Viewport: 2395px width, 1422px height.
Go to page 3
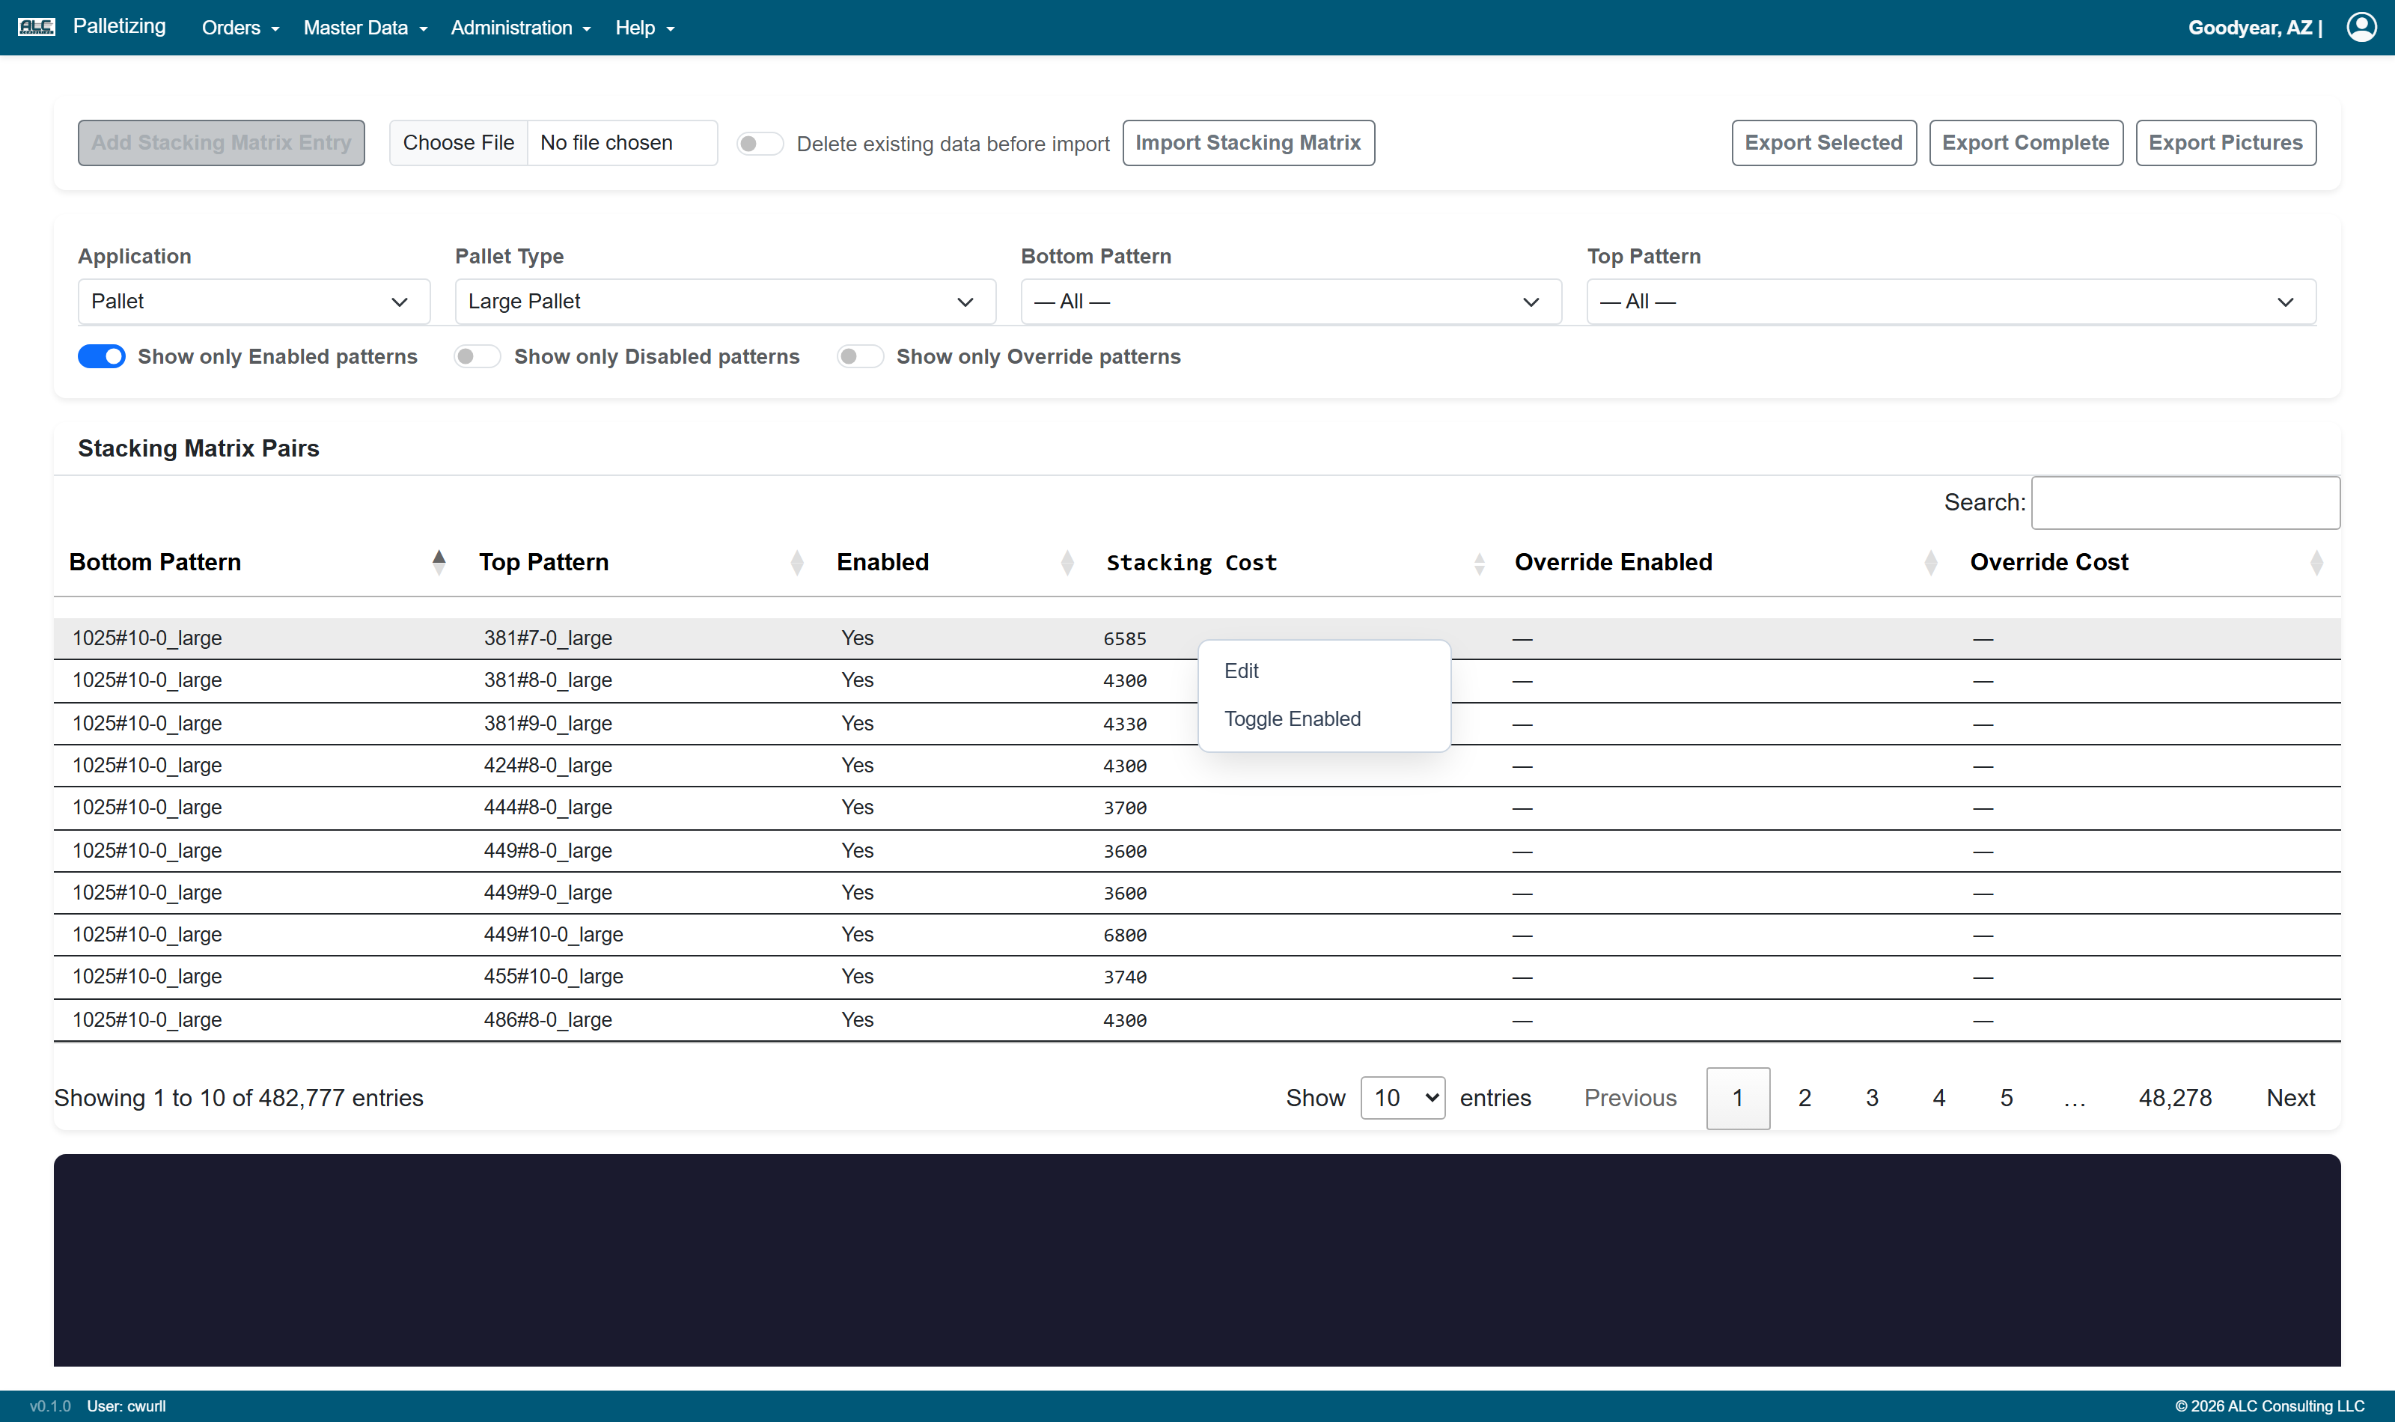click(1872, 1098)
